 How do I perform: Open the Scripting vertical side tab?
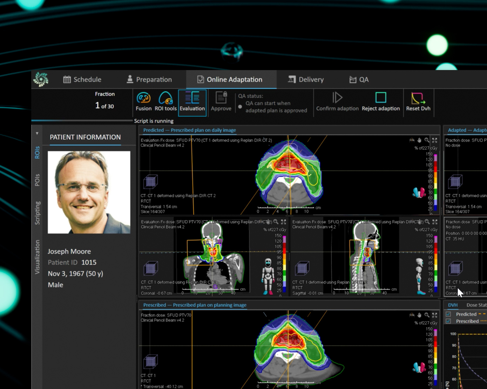click(37, 213)
